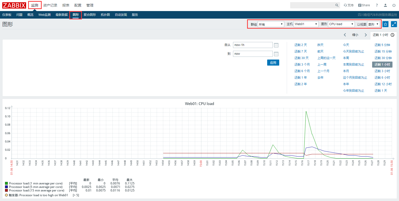Click the clock icon in time tab
399x201 pixels.
point(392,35)
